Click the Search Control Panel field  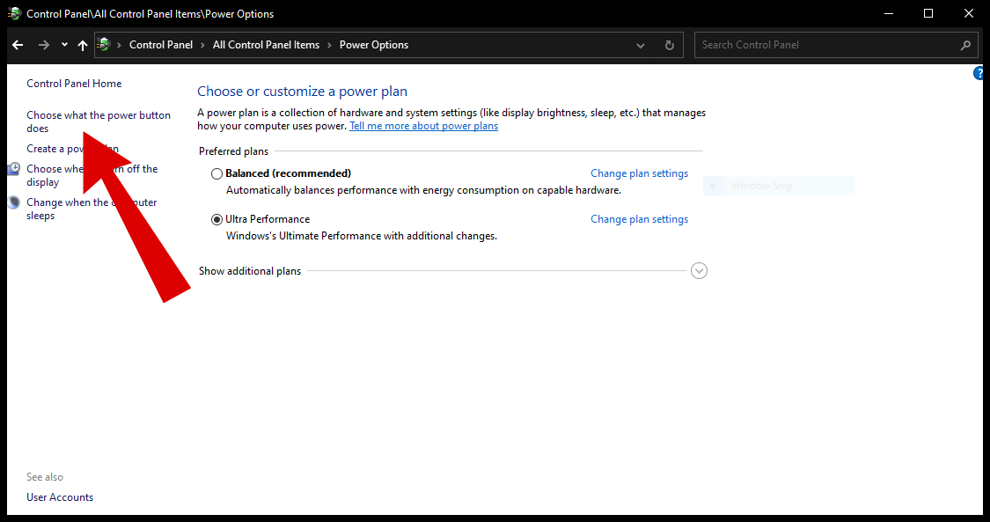coord(827,45)
